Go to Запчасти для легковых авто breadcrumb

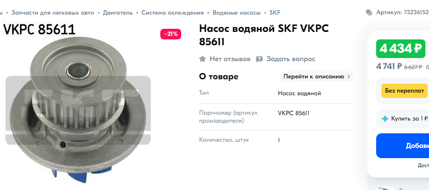pos(53,12)
